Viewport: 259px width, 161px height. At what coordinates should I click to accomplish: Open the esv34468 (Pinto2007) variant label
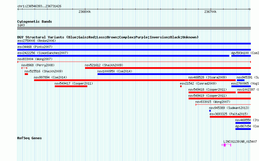tap(35, 47)
